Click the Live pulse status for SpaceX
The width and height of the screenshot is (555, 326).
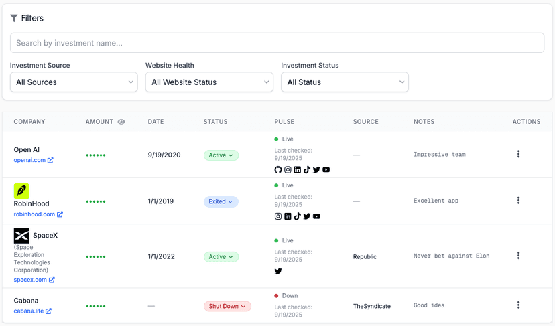point(284,240)
